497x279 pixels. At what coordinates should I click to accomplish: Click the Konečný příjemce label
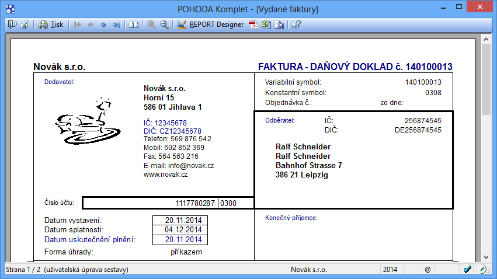pyautogui.click(x=291, y=218)
